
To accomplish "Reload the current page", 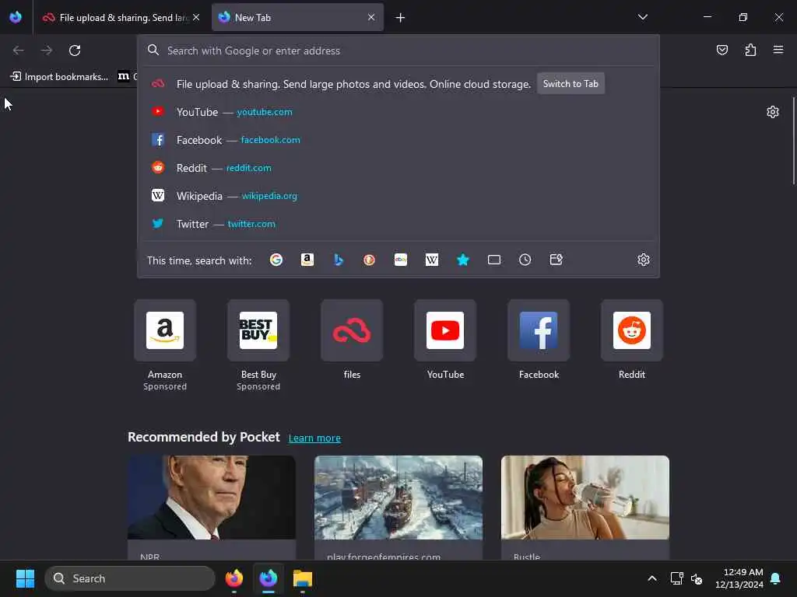I will pos(75,51).
